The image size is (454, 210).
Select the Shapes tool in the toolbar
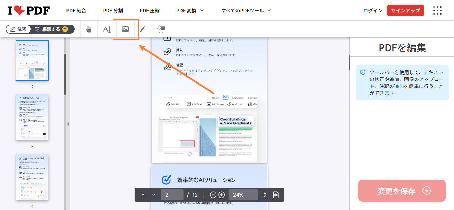[160, 29]
